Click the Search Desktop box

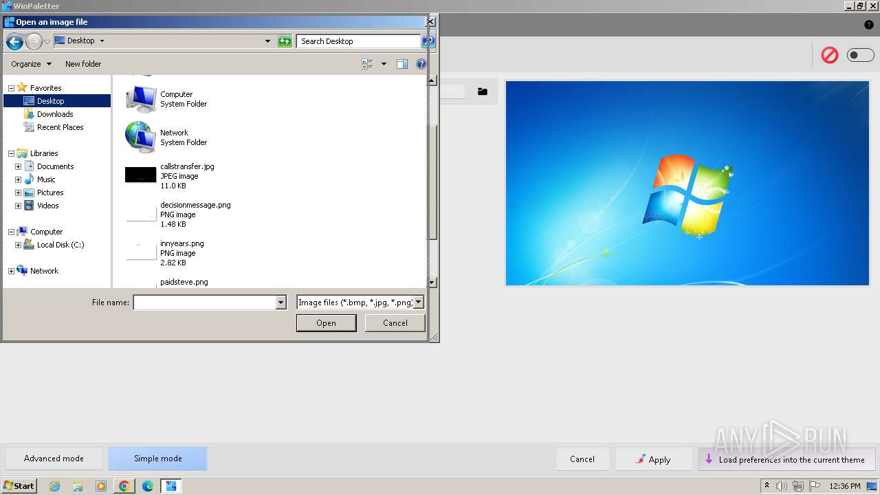pos(358,41)
